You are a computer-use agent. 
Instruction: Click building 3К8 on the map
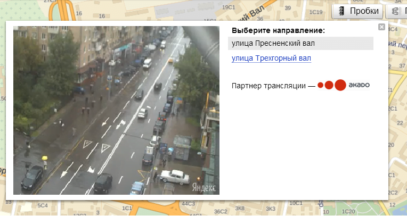tap(240, 208)
